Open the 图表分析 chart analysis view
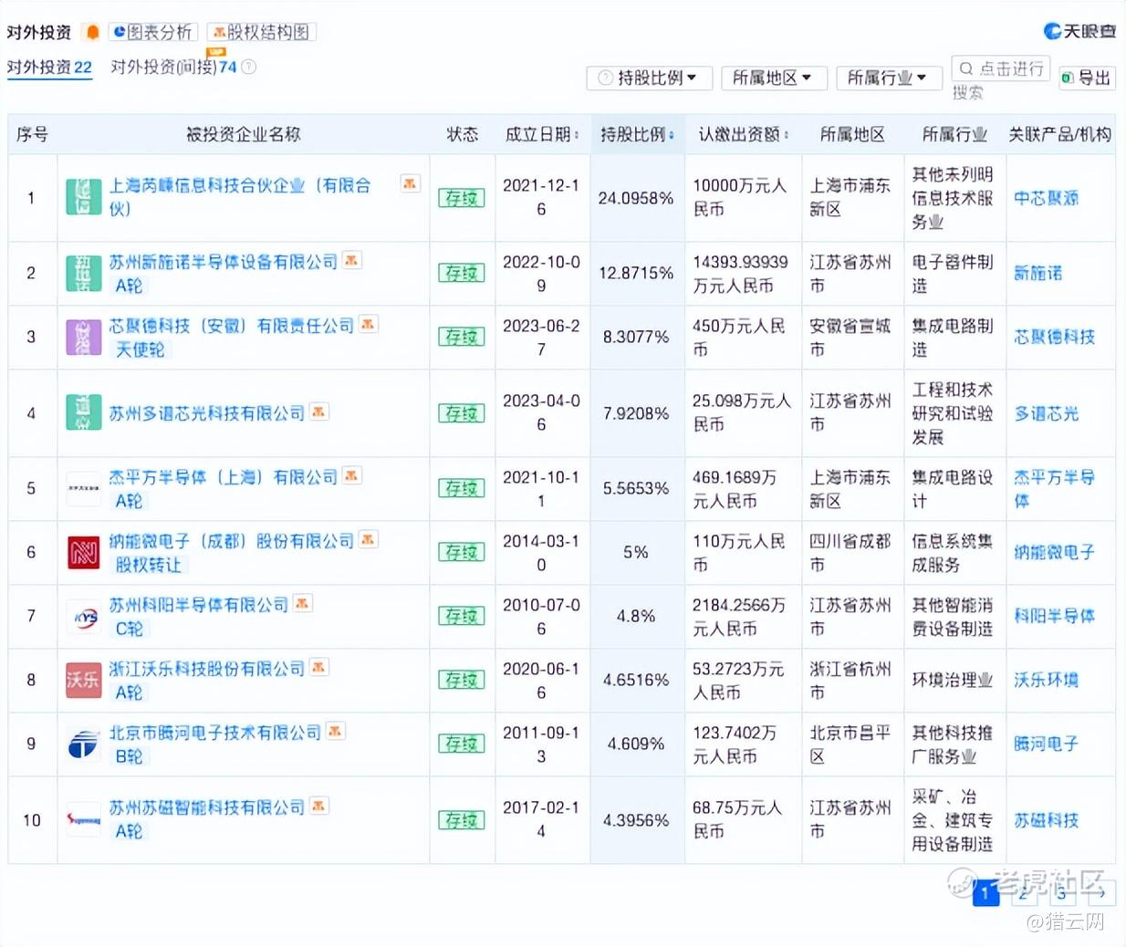This screenshot has height=947, width=1126. [x=152, y=32]
